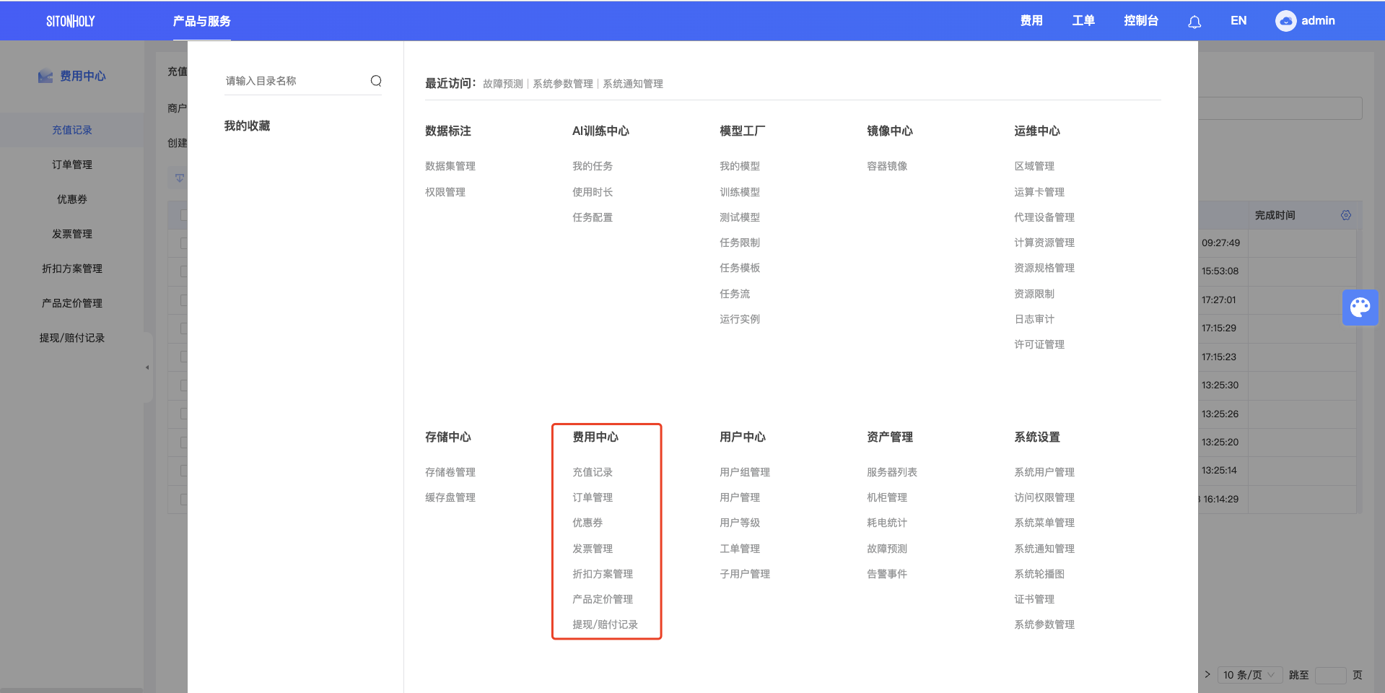
Task: Go to next page arrow in pagination
Action: [x=1207, y=674]
